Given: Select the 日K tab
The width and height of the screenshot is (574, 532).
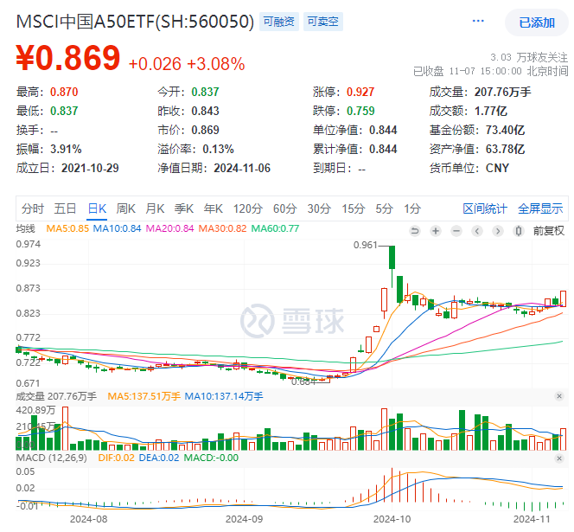Looking at the screenshot, I should tap(97, 208).
